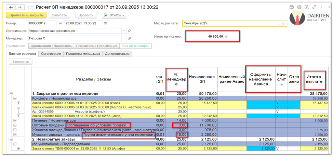The height and width of the screenshot is (156, 333).
Task: Click Оформить начисление Аванса column header
Action: [x=261, y=79]
